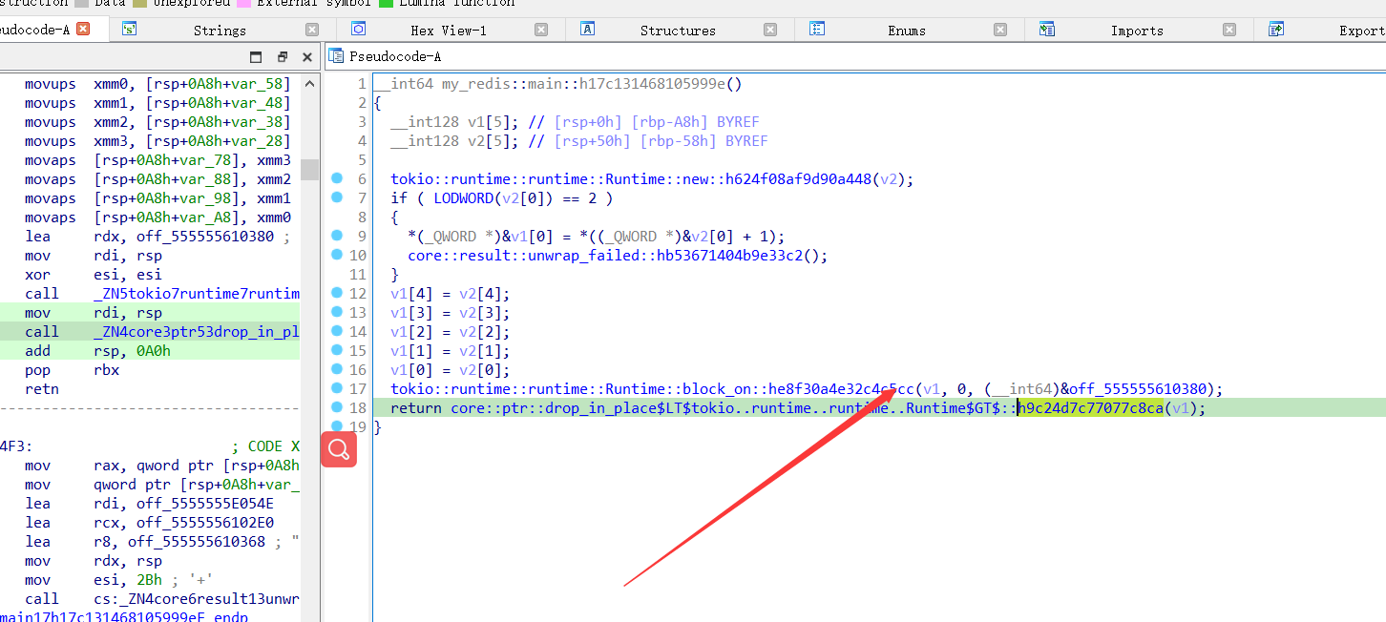Viewport: 1386px width, 622px height.
Task: Click the red magnifier search button
Action: [x=339, y=449]
